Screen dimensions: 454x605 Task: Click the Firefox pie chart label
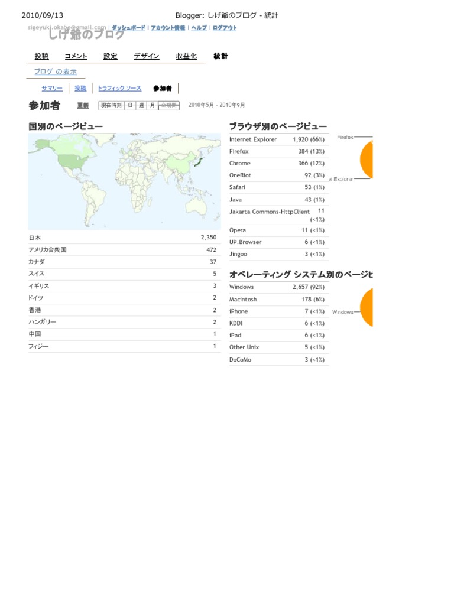pos(345,137)
